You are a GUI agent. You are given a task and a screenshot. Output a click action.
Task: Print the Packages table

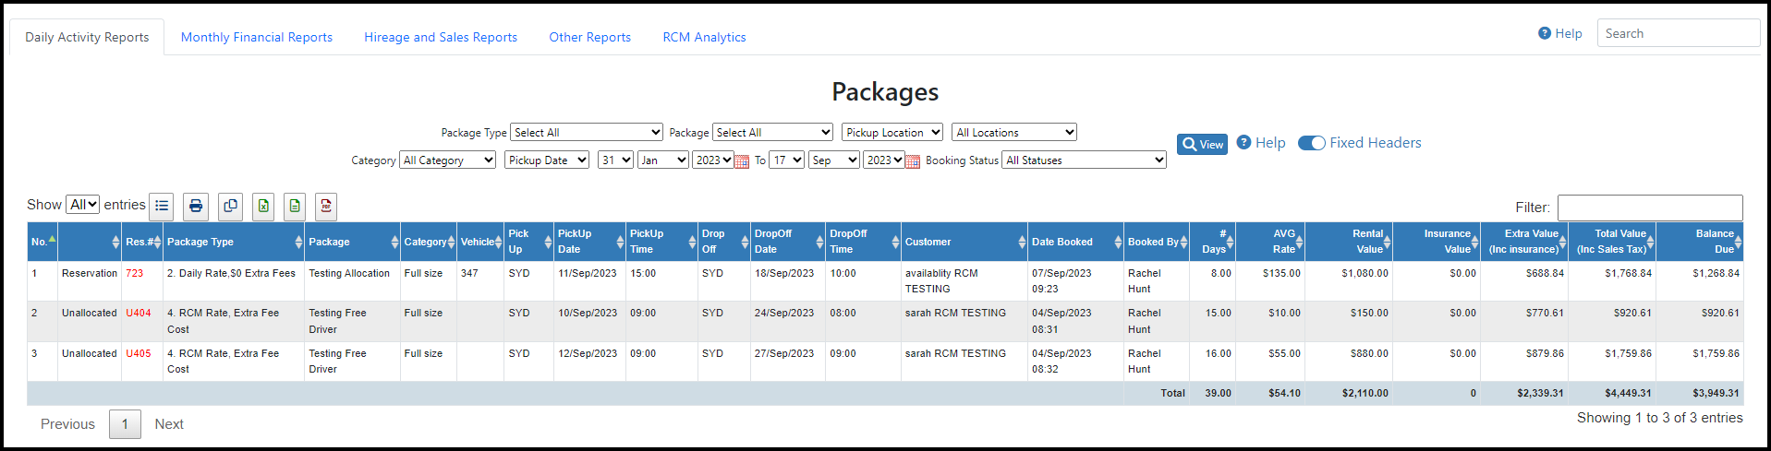click(x=196, y=206)
